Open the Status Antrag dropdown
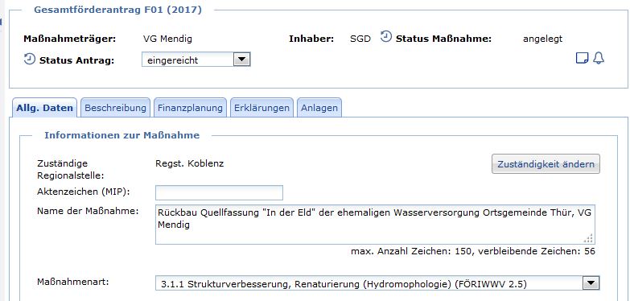The image size is (630, 301). (196, 59)
